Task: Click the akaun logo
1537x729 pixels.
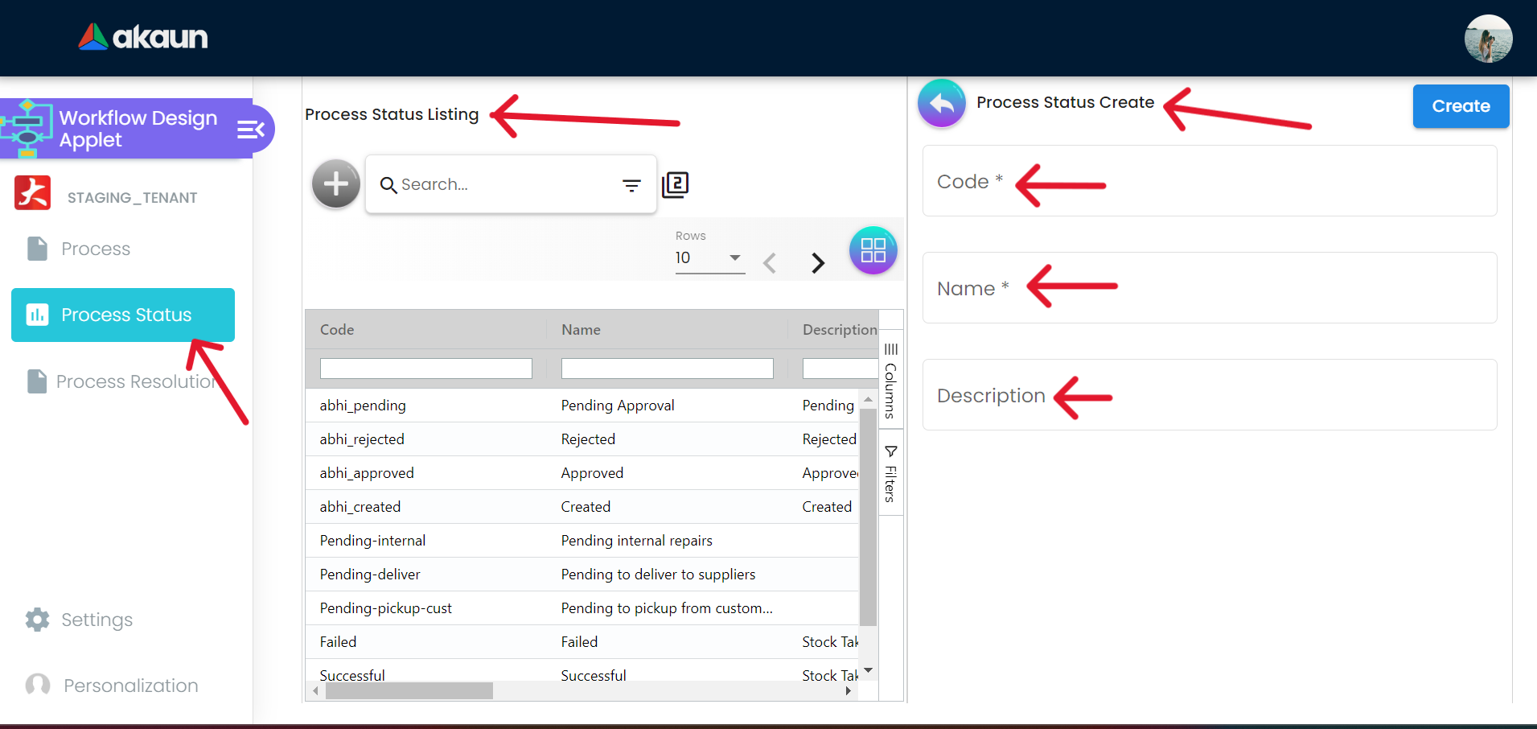Action: point(143,37)
